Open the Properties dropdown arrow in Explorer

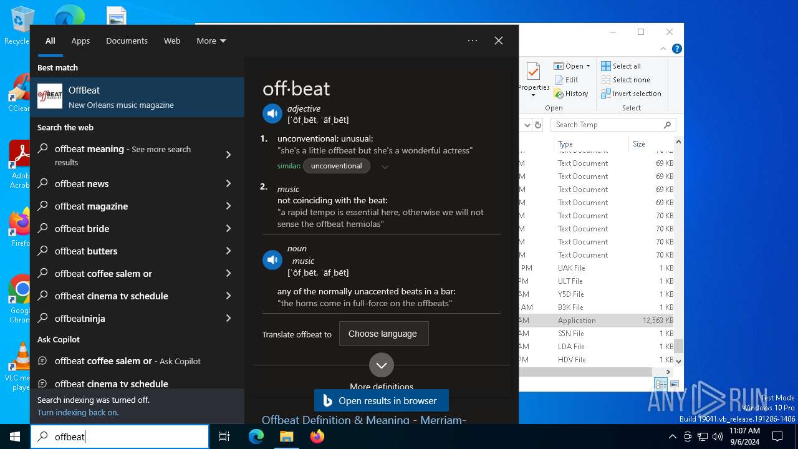[533, 95]
